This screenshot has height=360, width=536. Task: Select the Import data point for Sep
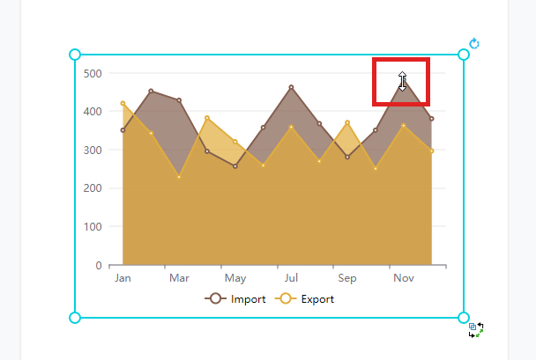pos(347,158)
